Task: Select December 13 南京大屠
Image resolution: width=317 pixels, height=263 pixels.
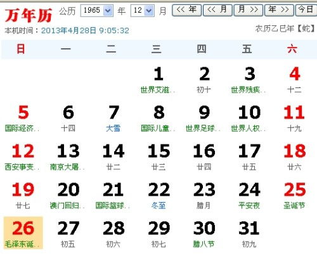Action: pos(68,157)
